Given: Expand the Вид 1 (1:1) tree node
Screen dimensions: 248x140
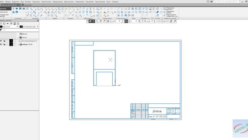Looking at the screenshot, I should [x=18, y=44].
